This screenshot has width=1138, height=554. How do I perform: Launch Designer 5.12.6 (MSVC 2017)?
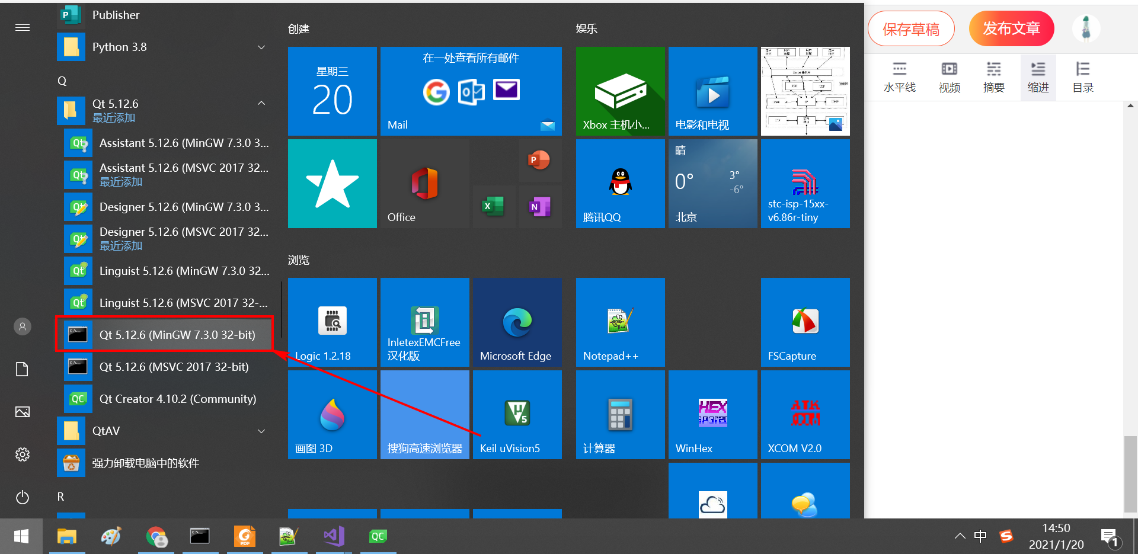[x=164, y=239]
